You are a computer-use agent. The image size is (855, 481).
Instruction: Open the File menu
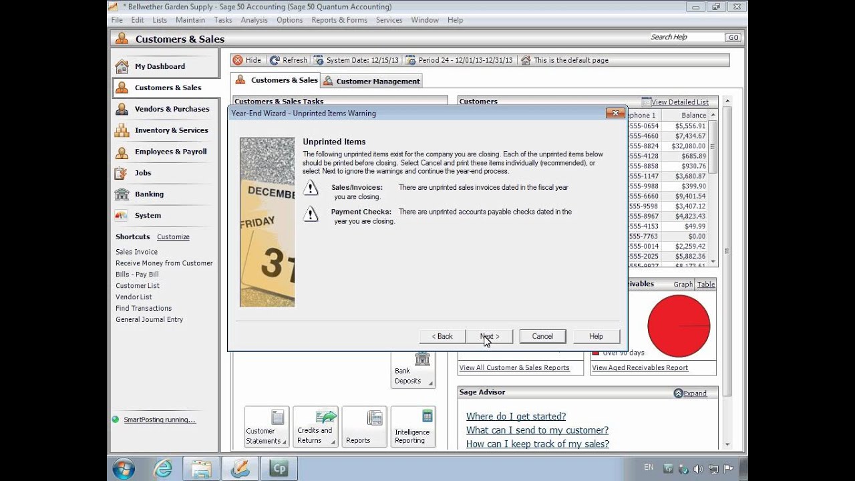[x=117, y=20]
